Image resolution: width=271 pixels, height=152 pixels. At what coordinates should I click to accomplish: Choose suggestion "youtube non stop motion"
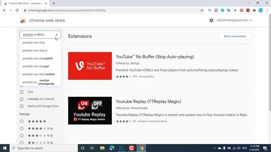(x=40, y=74)
